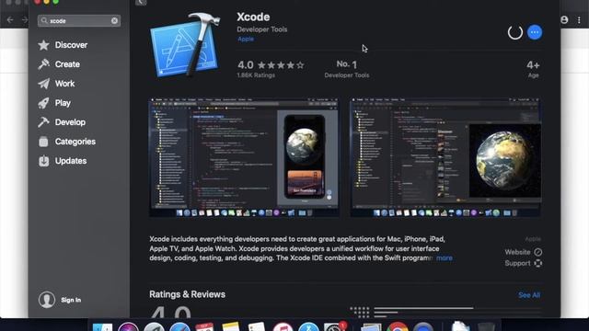This screenshot has width=589, height=331.
Task: Open the developer Website link
Action: click(x=523, y=252)
